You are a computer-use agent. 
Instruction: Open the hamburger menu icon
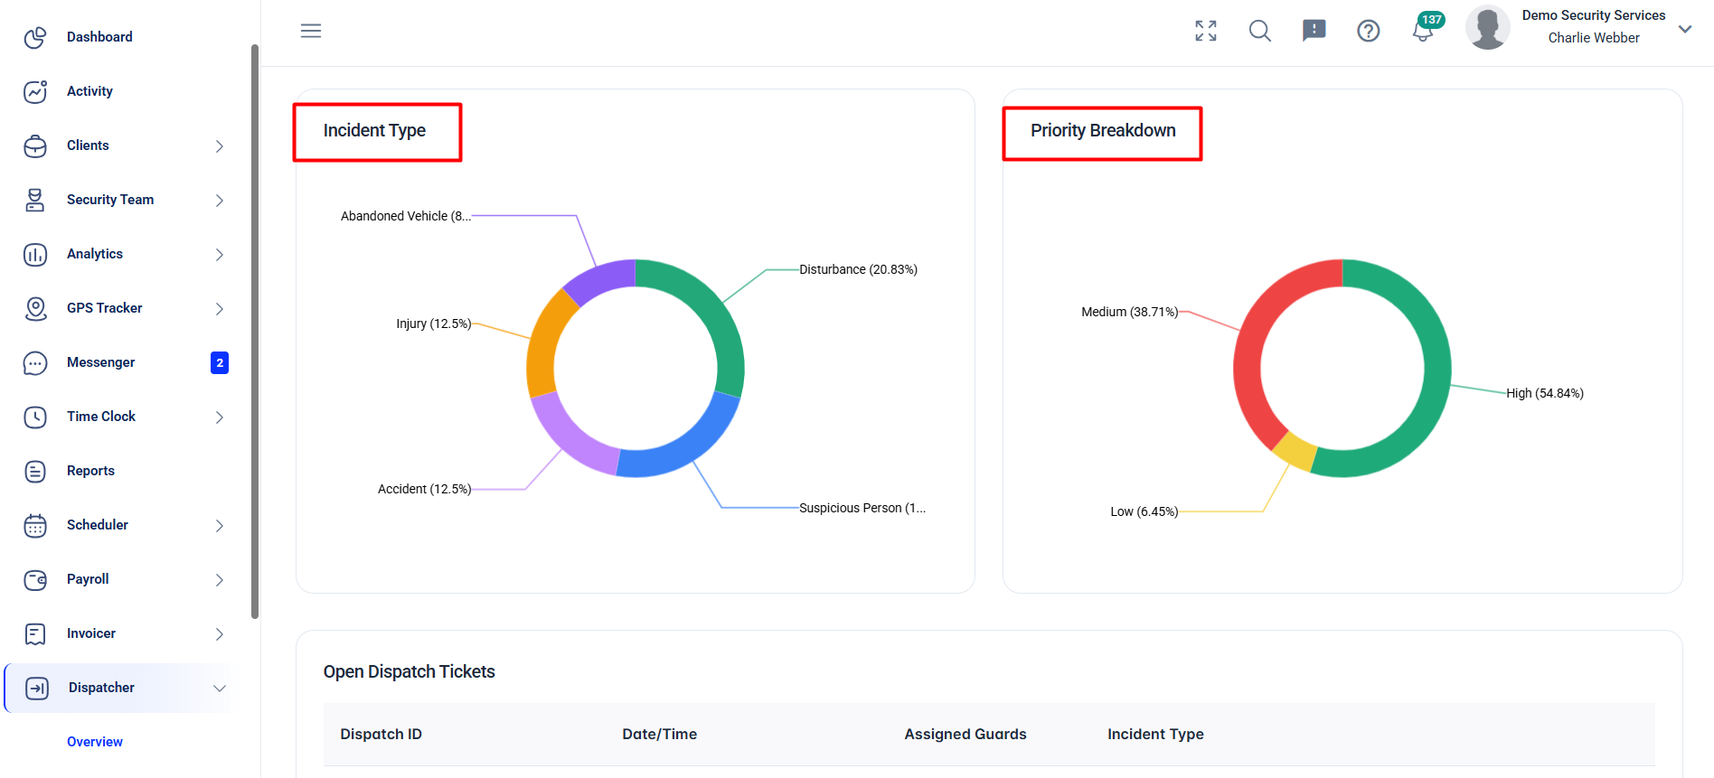pyautogui.click(x=311, y=31)
